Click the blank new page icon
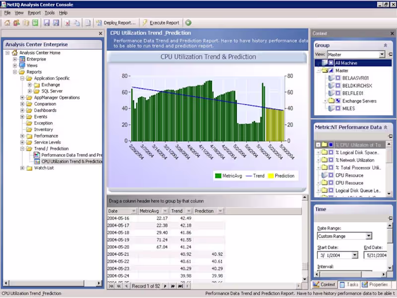This screenshot has height=298, width=397. pyautogui.click(x=88, y=23)
